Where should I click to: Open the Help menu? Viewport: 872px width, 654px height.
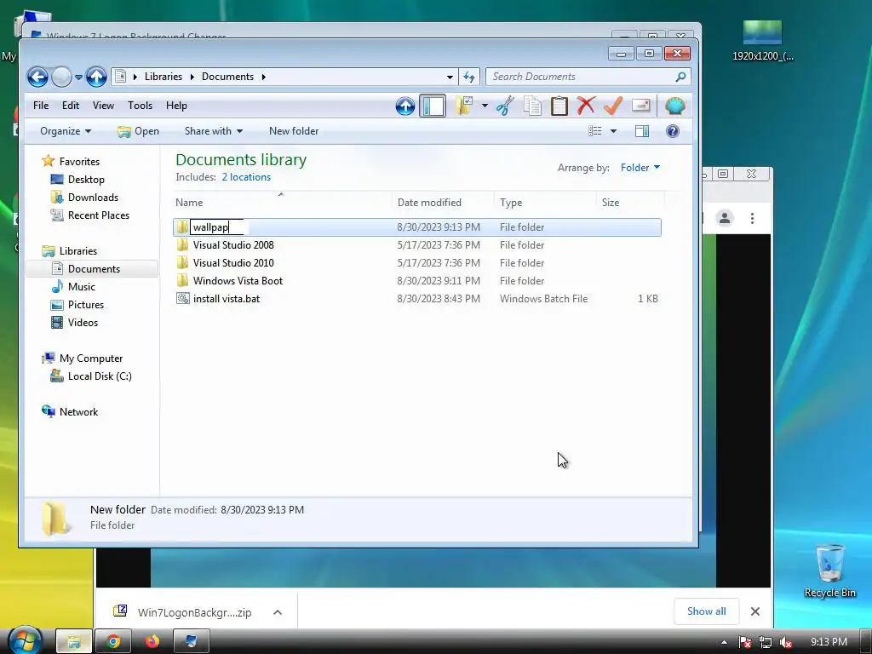pyautogui.click(x=176, y=106)
